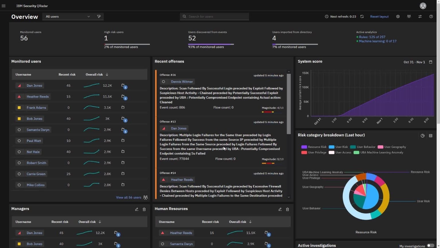Open the settings gear icon
The image size is (440, 248).
398,17
